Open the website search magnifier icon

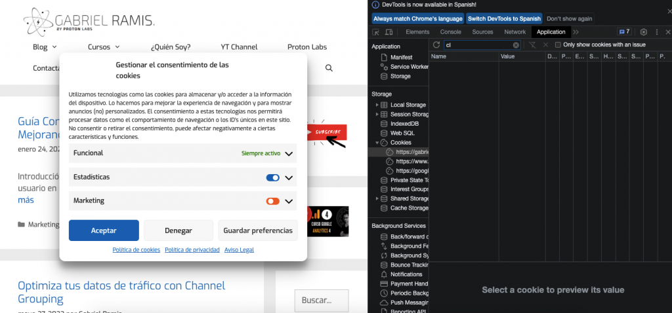tap(329, 68)
